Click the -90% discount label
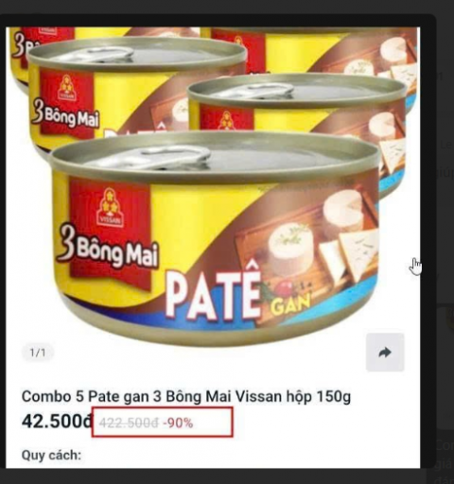 [x=178, y=423]
